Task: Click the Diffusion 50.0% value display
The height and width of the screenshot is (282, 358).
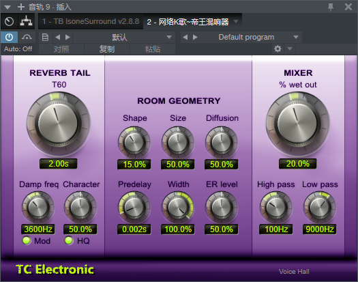Action: (x=222, y=165)
